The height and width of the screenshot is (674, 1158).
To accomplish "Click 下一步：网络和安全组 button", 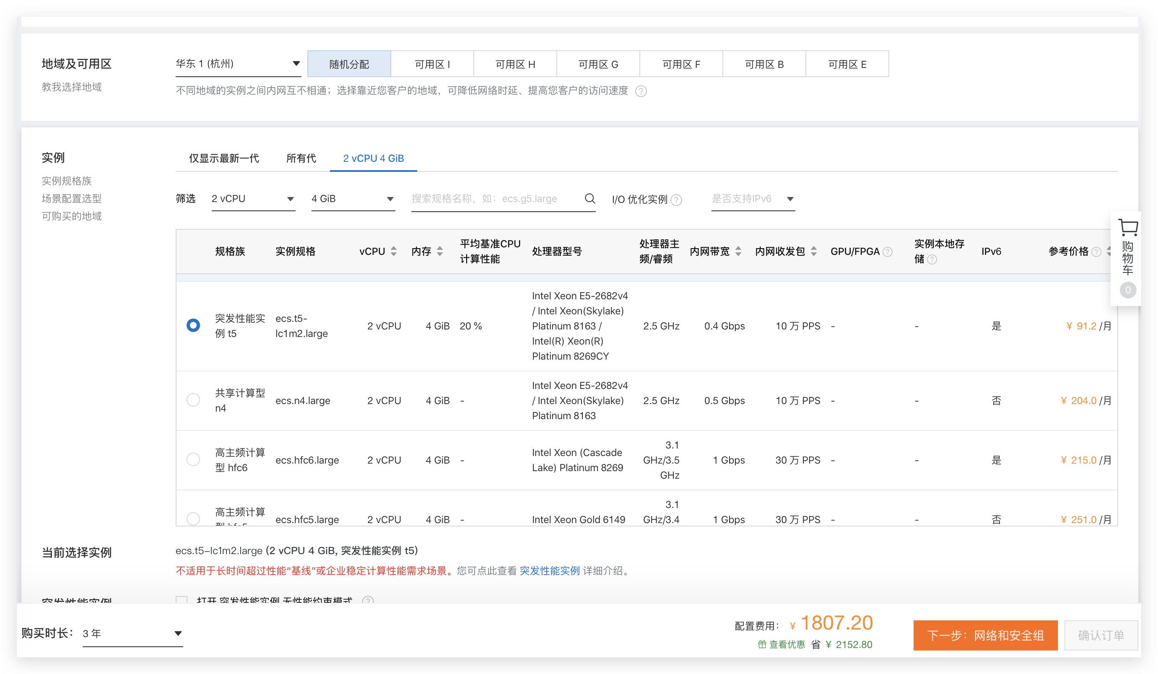I will [985, 635].
